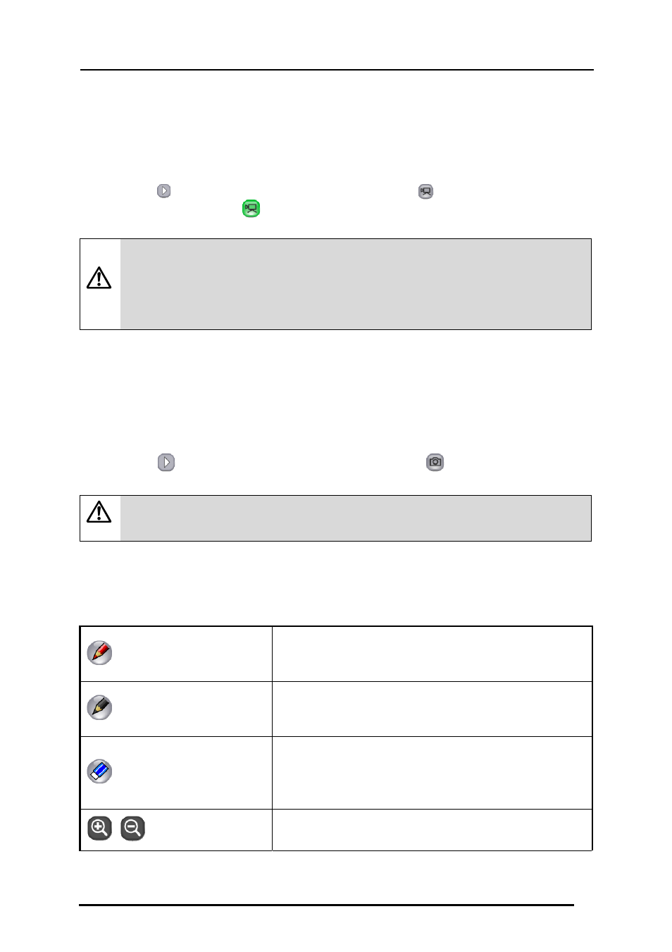The height and width of the screenshot is (952, 672).
Task: Click the camera snapshot icon
Action: 435,463
